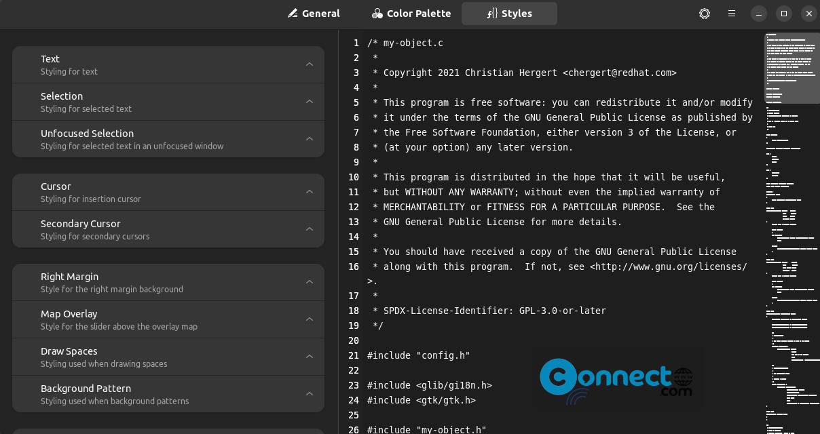Viewport: 820px width, 434px height.
Task: Expand Draw Spaces styling options
Action: pyautogui.click(x=168, y=357)
